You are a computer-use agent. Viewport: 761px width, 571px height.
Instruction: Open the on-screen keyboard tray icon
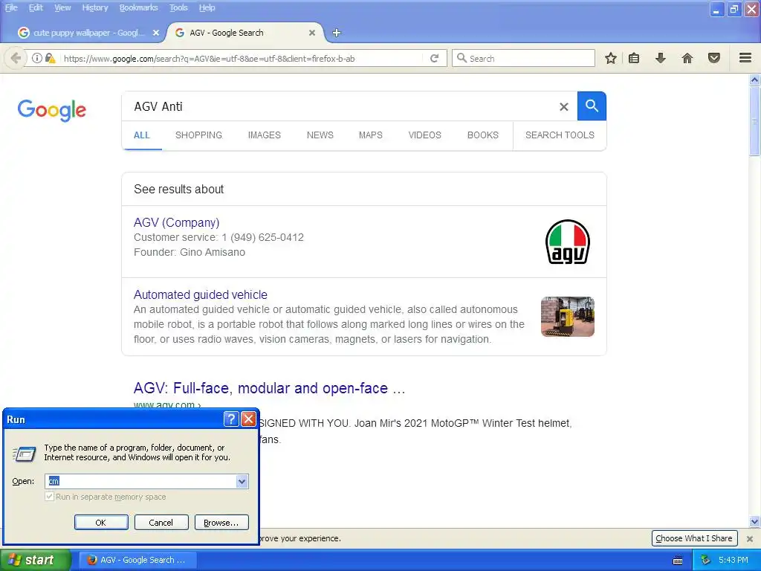(x=678, y=561)
